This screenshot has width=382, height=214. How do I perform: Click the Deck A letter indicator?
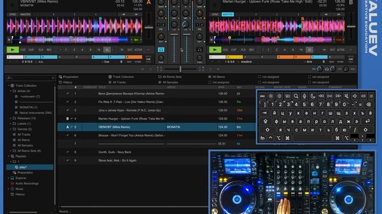coord(149,2)
